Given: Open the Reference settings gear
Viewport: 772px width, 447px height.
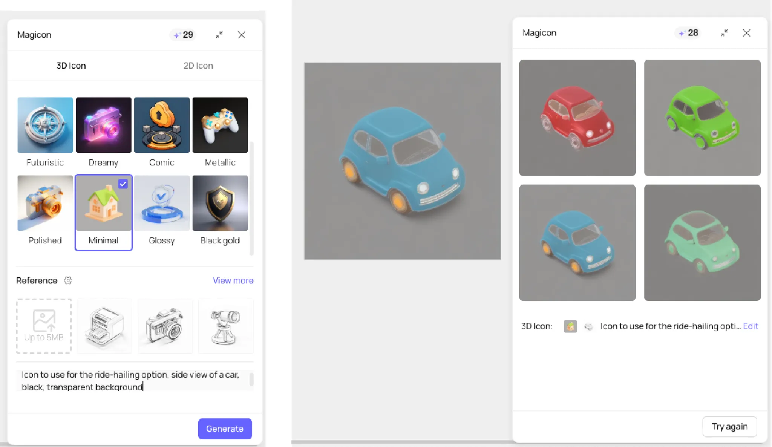Looking at the screenshot, I should tap(68, 280).
